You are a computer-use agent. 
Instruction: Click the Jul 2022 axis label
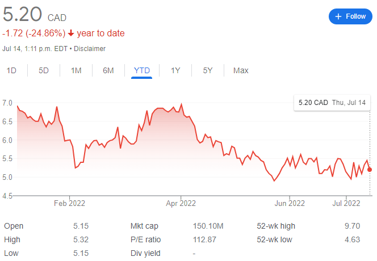[346, 203]
